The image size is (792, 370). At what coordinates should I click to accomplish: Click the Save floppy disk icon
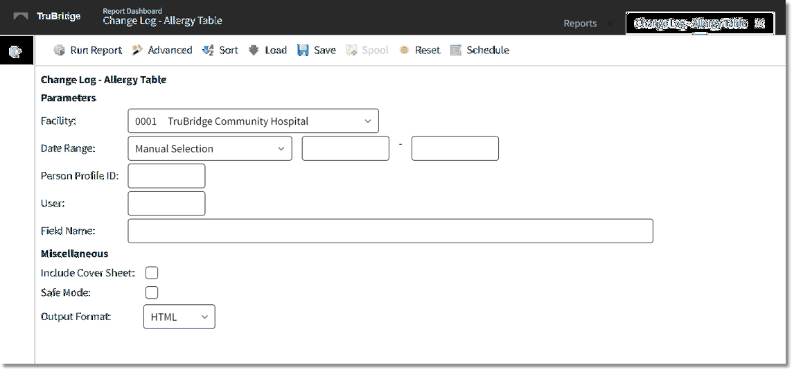tap(303, 51)
